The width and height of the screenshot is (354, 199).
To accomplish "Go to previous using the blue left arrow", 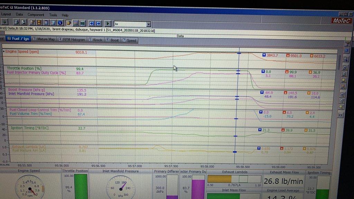I will tap(92, 23).
